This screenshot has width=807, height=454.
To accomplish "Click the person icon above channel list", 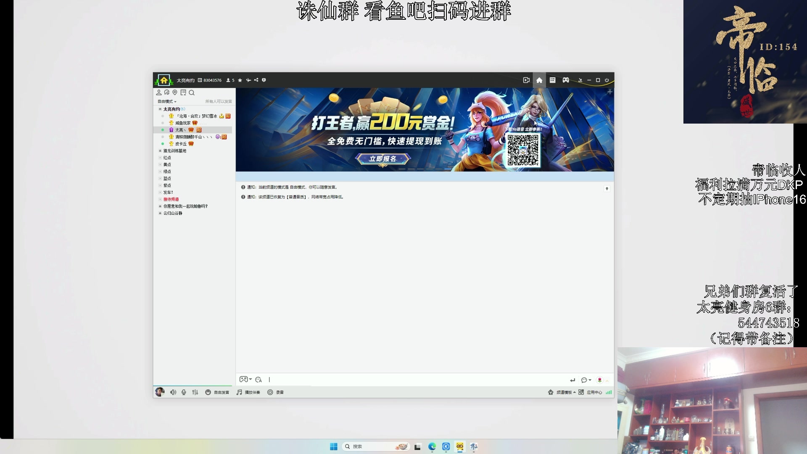I will tap(159, 92).
